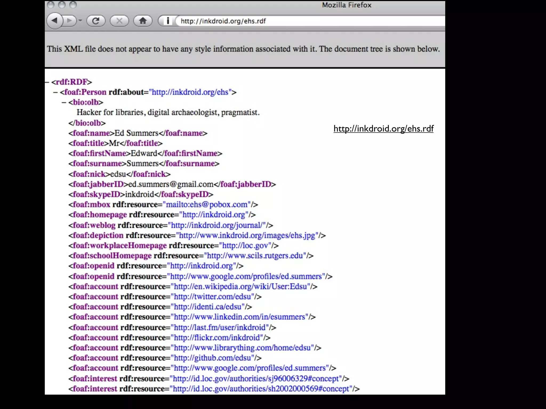Viewport: 546px width, 409px height.
Task: Open the http://inkdroid.org/ehs.rdf slide link
Action: click(383, 129)
